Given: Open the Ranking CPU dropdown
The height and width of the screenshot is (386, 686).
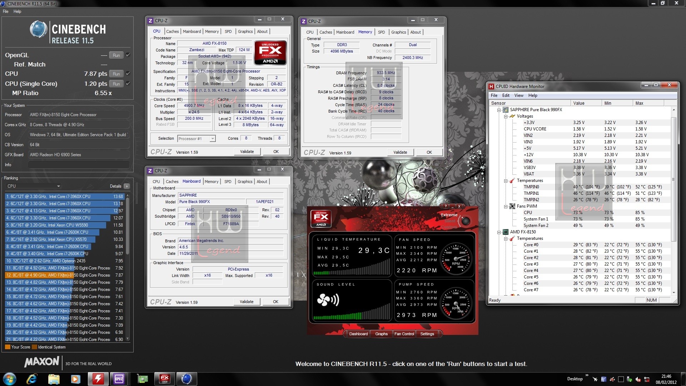Looking at the screenshot, I should click(33, 186).
